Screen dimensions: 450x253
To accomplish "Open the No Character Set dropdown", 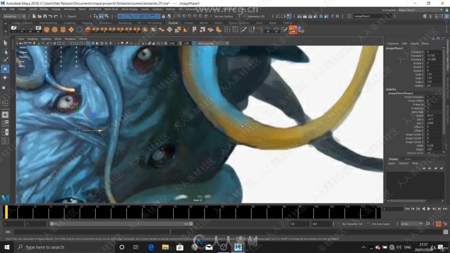I will tap(353, 224).
